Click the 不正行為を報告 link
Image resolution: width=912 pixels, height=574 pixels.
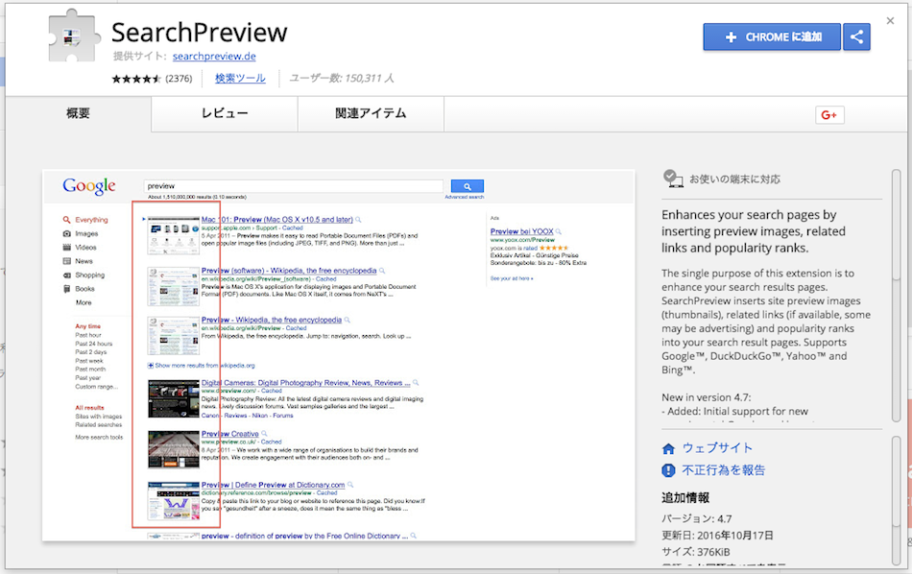pyautogui.click(x=724, y=470)
